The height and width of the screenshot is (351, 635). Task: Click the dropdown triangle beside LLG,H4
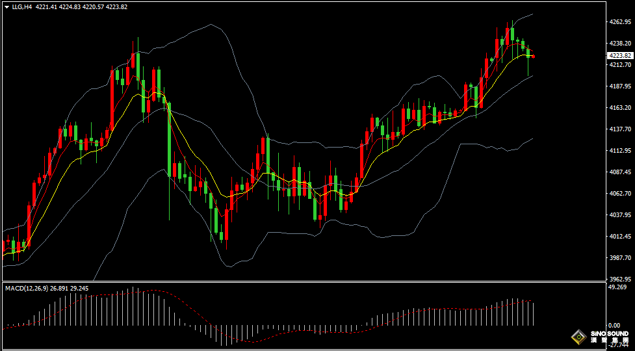pyautogui.click(x=6, y=7)
